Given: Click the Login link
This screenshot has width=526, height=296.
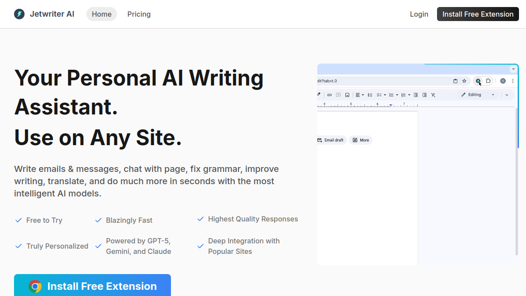Looking at the screenshot, I should [419, 14].
